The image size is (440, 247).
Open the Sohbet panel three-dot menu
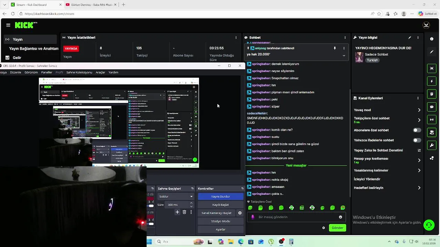click(345, 37)
